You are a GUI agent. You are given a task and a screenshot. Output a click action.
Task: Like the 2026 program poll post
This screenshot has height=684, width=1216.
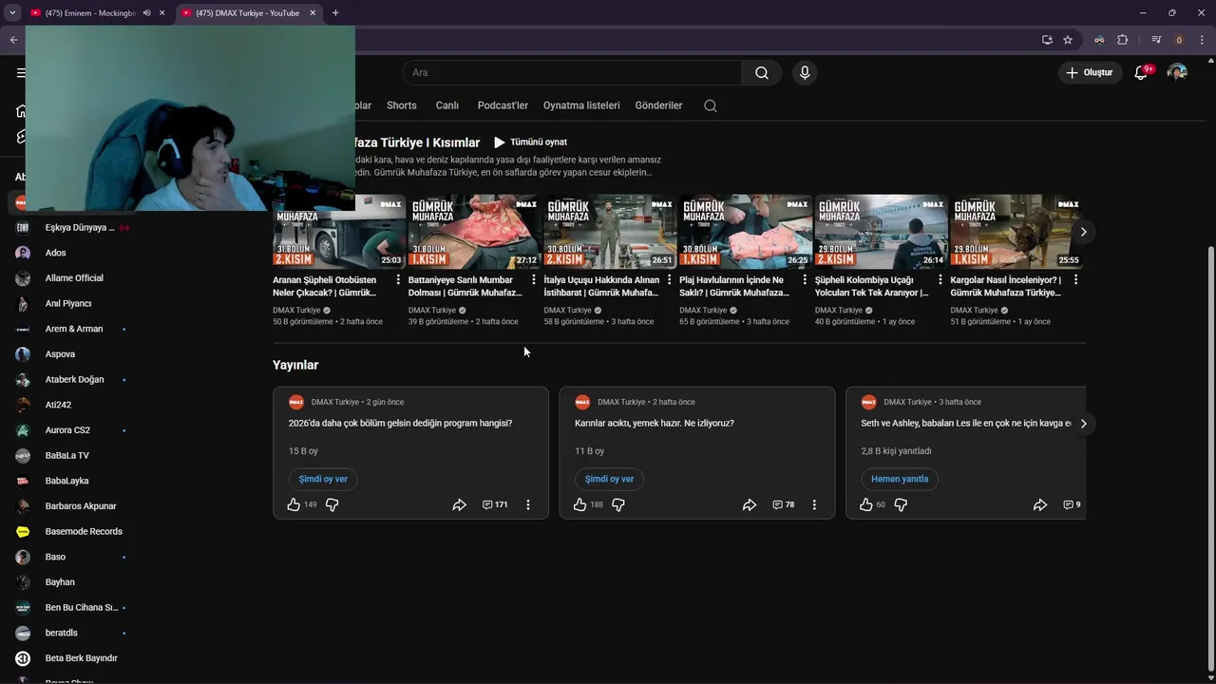(x=294, y=504)
